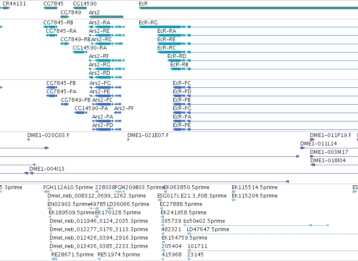This screenshot has width=358, height=261.
Task: Click the EcR-PA protein label
Action: click(182, 117)
